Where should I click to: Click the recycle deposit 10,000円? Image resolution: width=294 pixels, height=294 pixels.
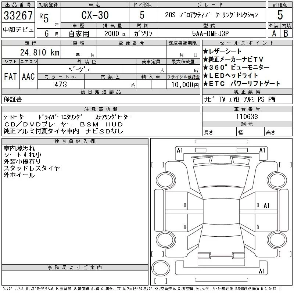point(185,85)
